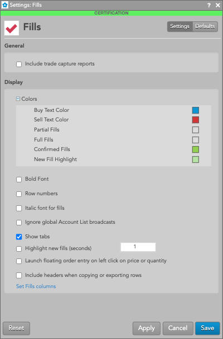Change the Confirmed Fills green swatch
The width and height of the screenshot is (223, 339).
[x=196, y=149]
